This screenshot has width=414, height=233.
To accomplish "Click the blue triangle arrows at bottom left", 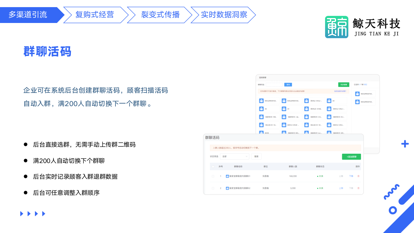I will pyautogui.click(x=33, y=214).
